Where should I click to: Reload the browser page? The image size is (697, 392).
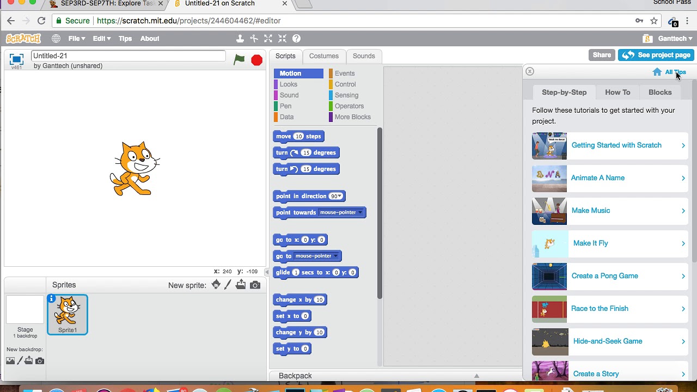tap(41, 21)
